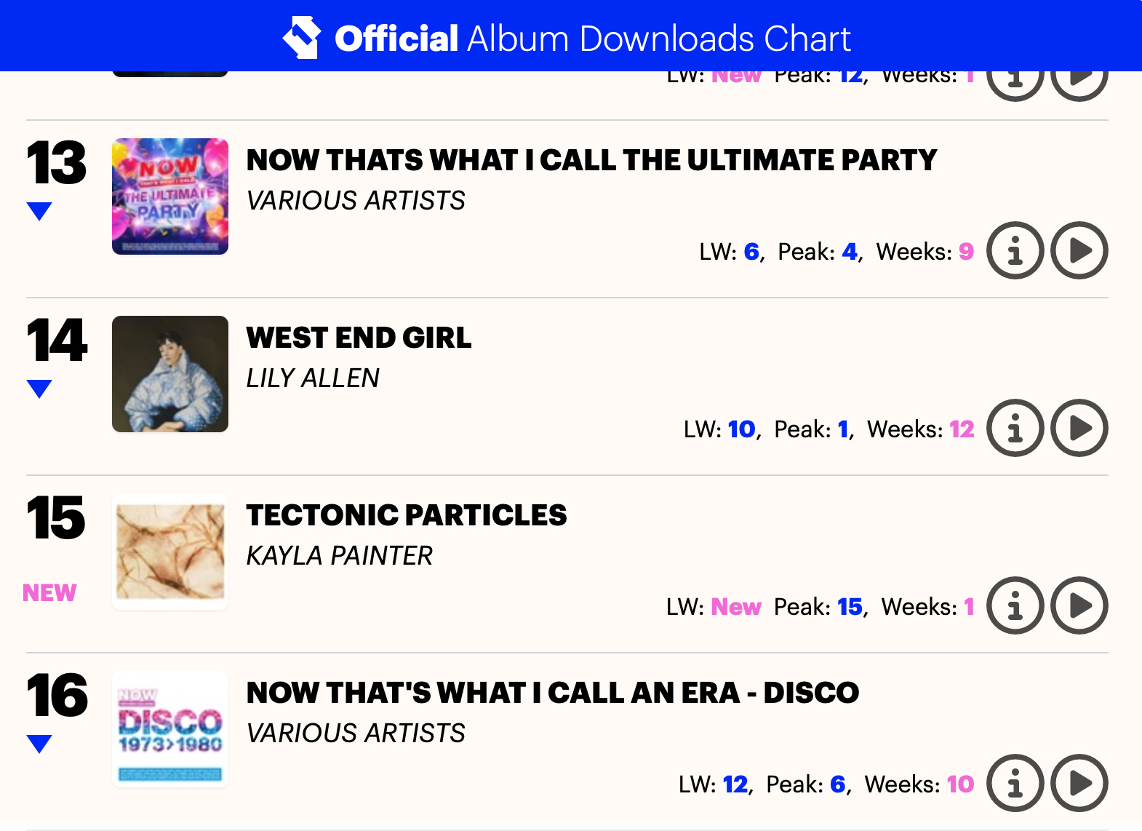Click the down arrow under position 14
1142x831 pixels.
[x=39, y=389]
